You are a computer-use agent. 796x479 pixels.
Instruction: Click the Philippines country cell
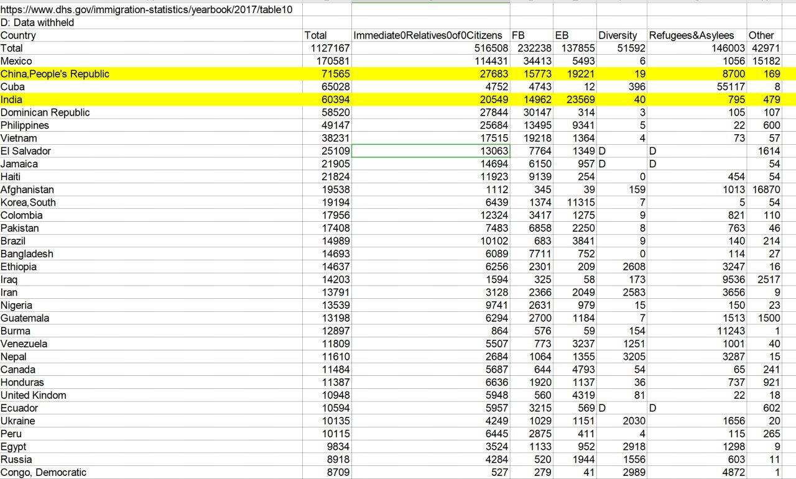(151, 125)
